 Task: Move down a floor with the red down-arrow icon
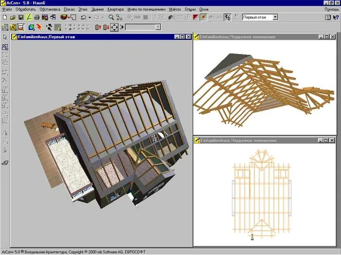coord(106,27)
